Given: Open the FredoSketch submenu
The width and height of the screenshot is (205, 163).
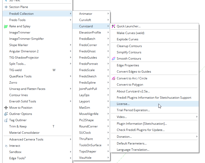Looking at the screenshot, I should click(91, 76).
